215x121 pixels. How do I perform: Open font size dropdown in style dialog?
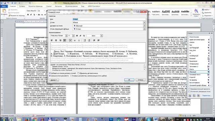73,36
